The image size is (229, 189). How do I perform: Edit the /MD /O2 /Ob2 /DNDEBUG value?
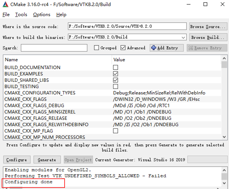click(x=142, y=118)
